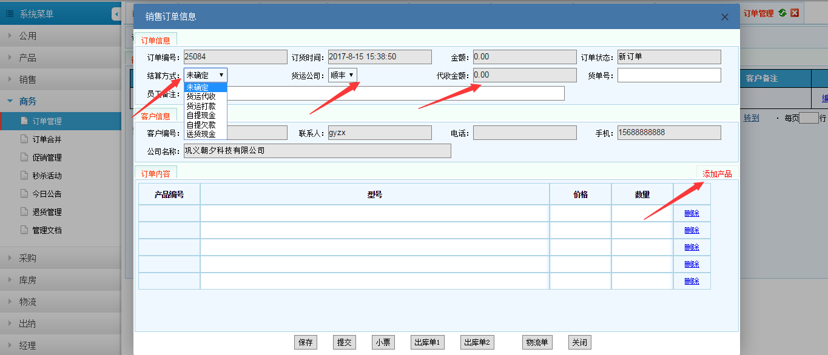Screen dimensions: 828x355
Task: Click the 订货时间 field 2017-8-15 15:38:50
Action: [380, 57]
